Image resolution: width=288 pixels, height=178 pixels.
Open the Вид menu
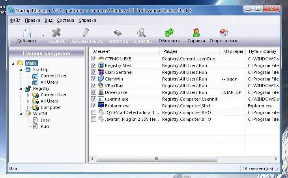click(49, 20)
